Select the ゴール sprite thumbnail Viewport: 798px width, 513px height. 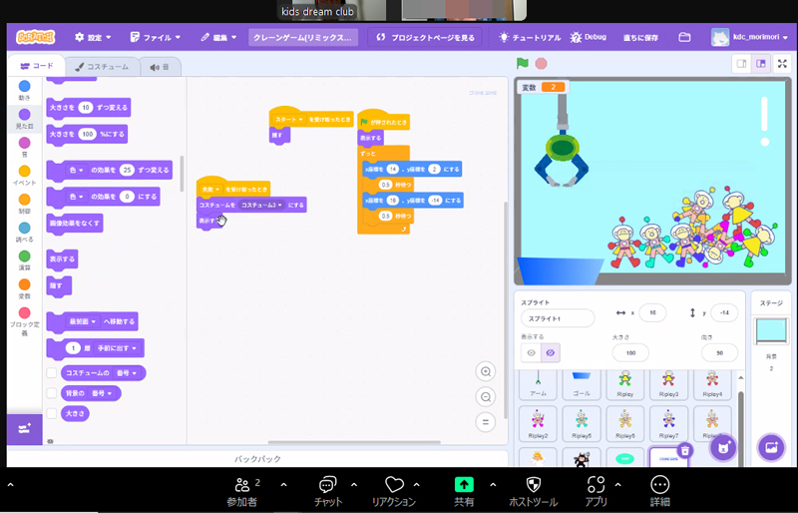click(582, 383)
